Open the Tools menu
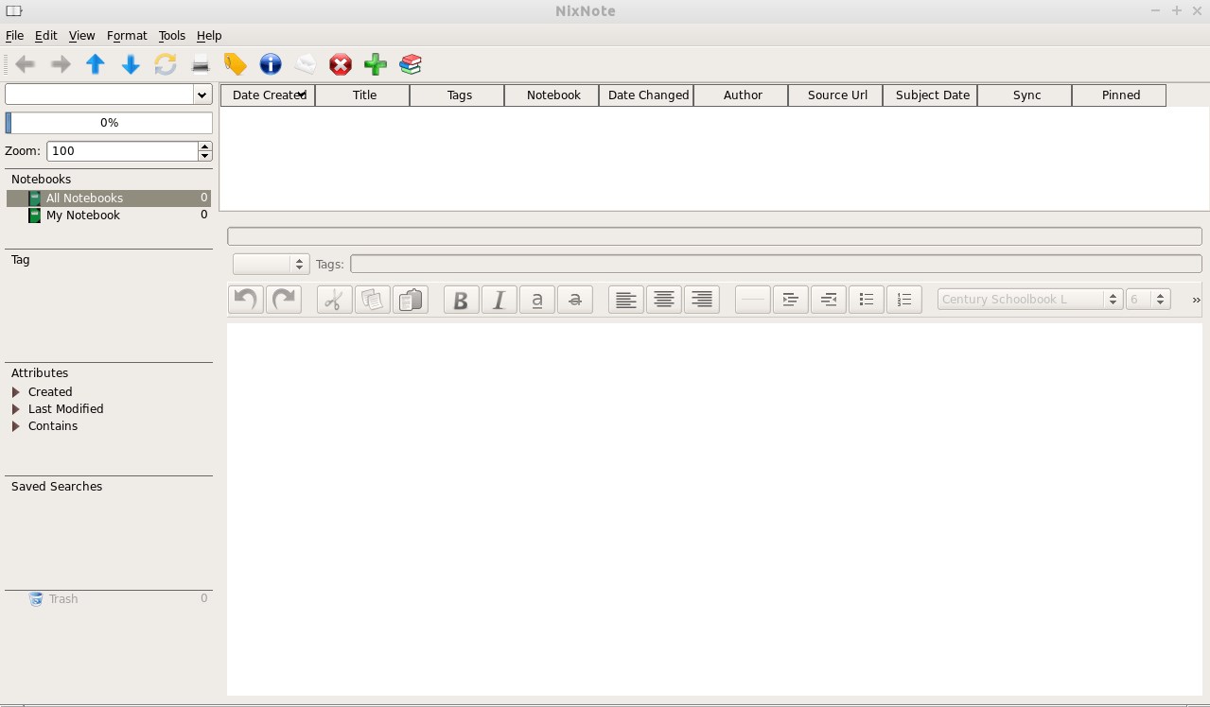This screenshot has width=1210, height=707. (172, 36)
